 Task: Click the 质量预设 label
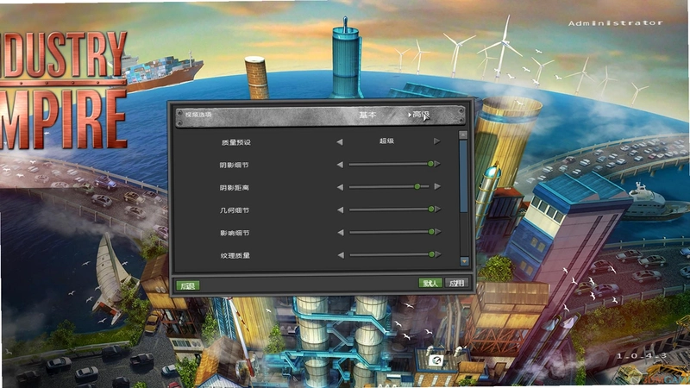coord(235,142)
